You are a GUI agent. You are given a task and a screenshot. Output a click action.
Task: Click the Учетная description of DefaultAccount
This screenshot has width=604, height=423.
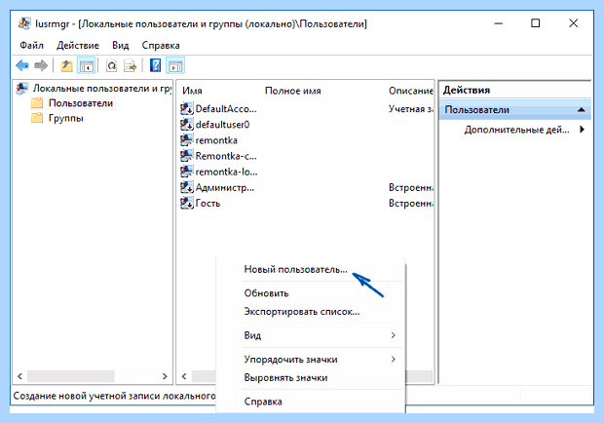tap(411, 109)
